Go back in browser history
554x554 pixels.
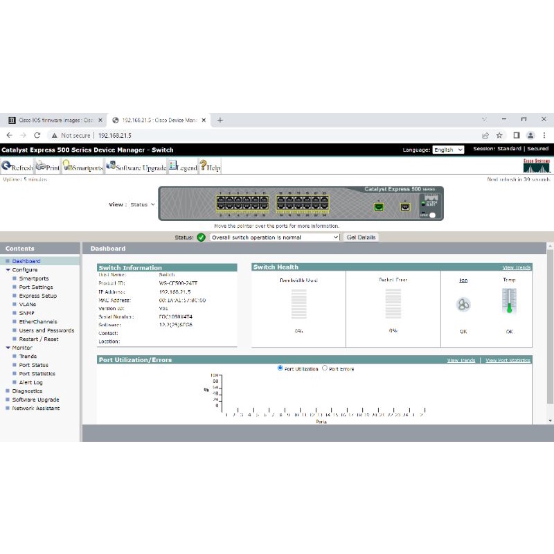click(x=10, y=135)
